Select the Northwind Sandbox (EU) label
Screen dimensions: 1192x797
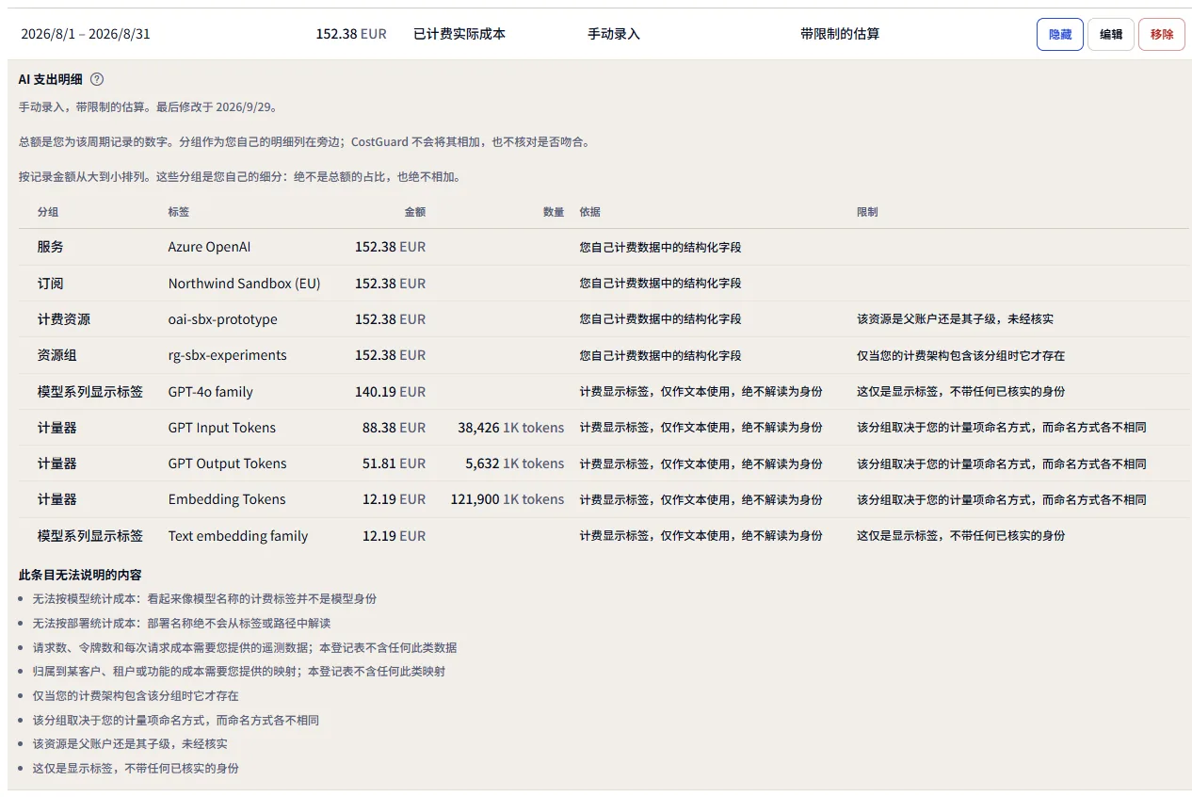click(x=245, y=284)
